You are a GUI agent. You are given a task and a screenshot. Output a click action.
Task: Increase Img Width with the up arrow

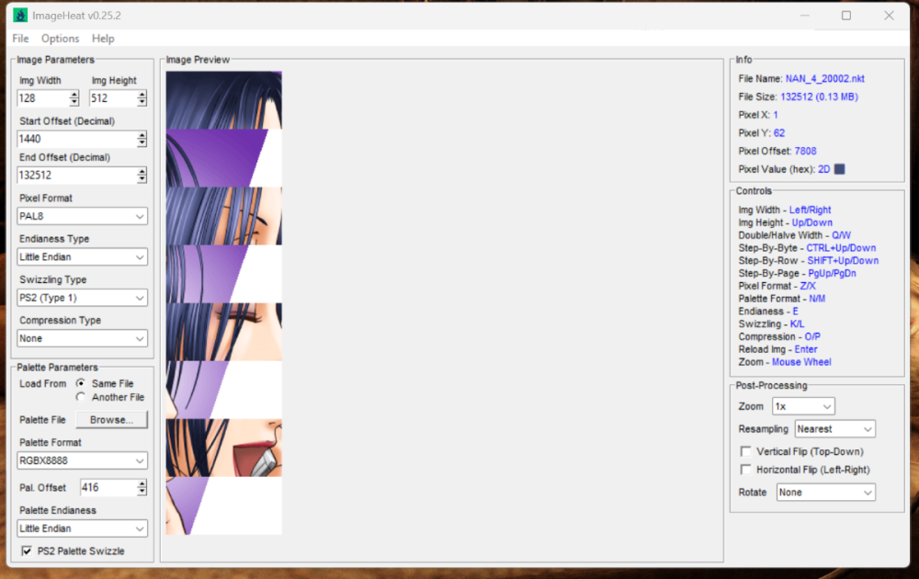pos(74,94)
